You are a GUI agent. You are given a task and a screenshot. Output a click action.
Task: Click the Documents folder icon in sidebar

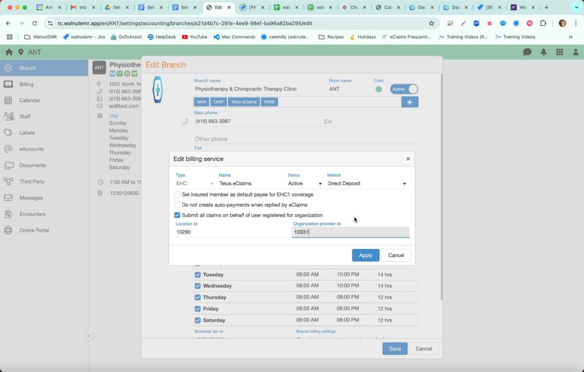click(8, 165)
